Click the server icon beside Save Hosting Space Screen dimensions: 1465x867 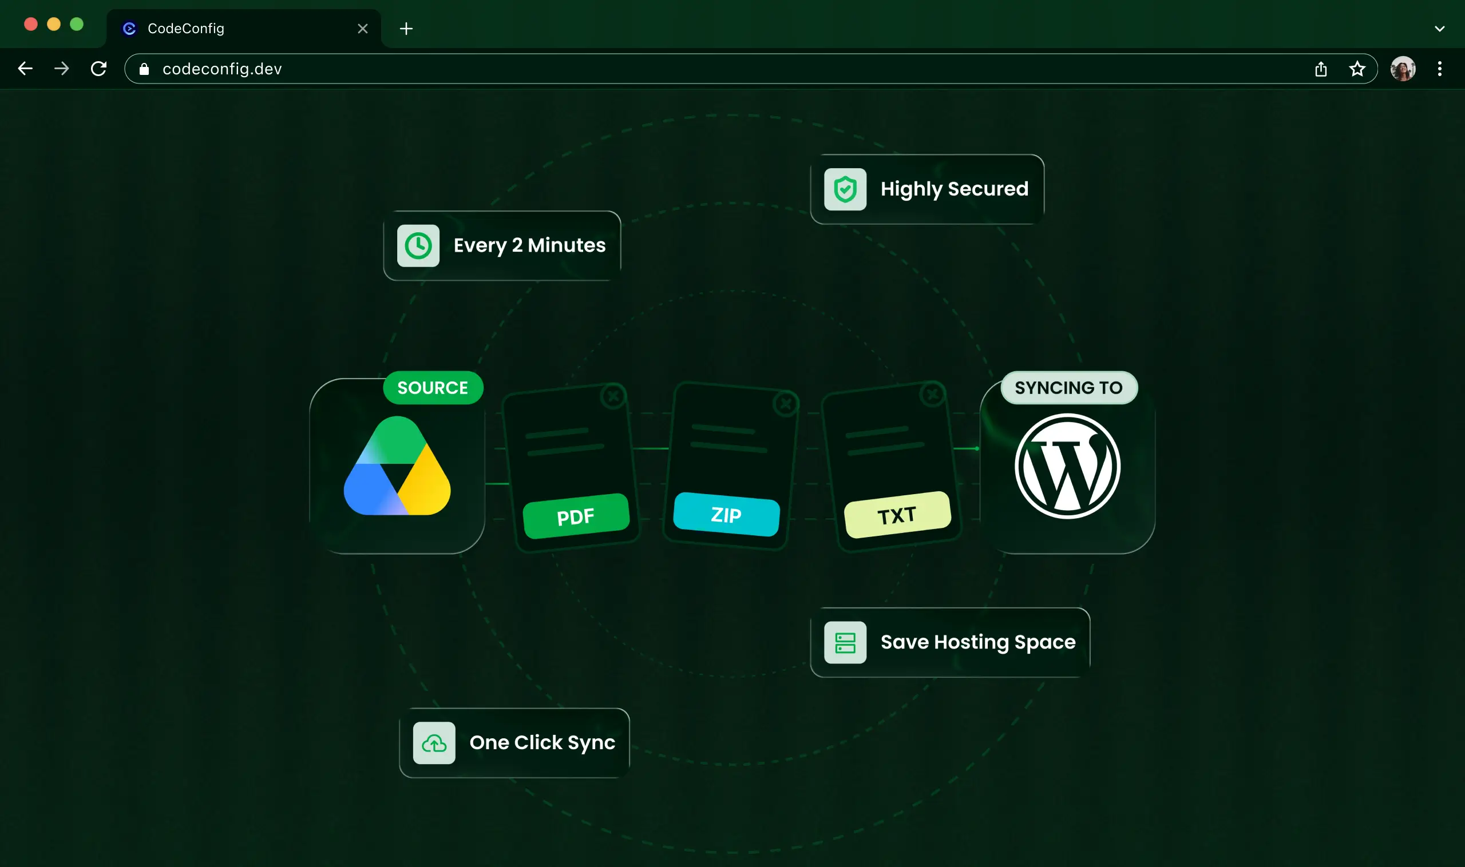pyautogui.click(x=845, y=643)
